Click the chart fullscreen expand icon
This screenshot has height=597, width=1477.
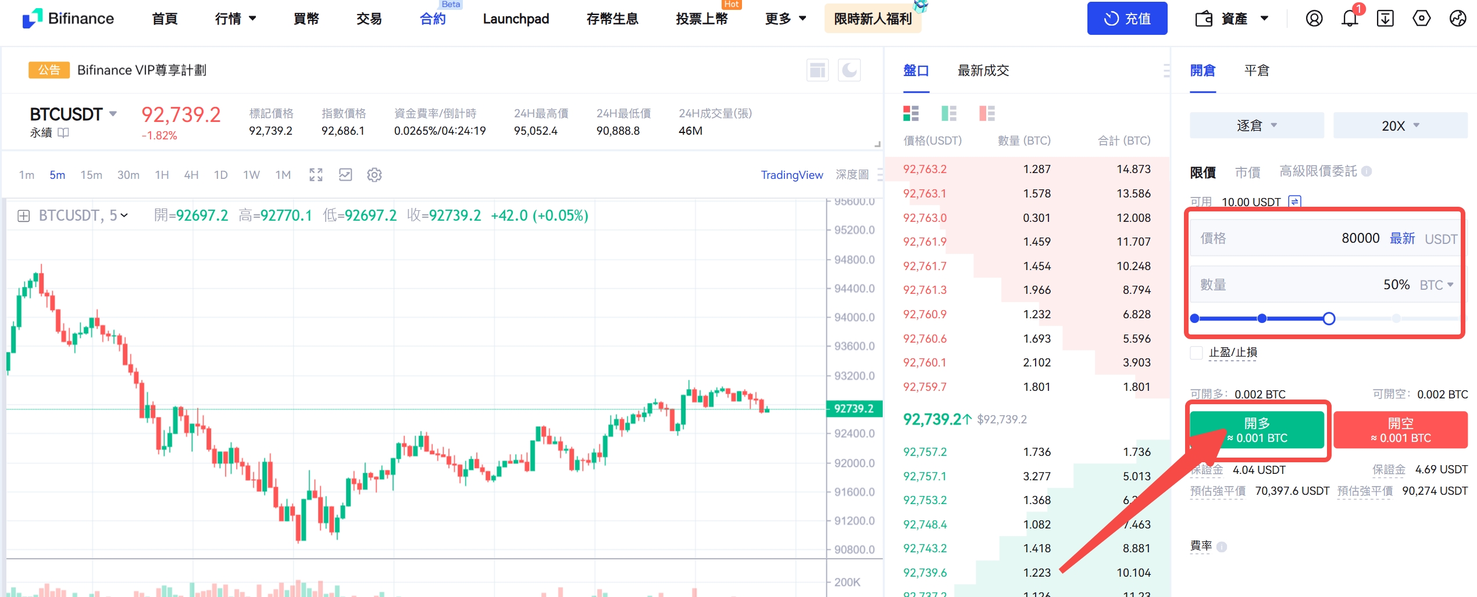(x=316, y=175)
